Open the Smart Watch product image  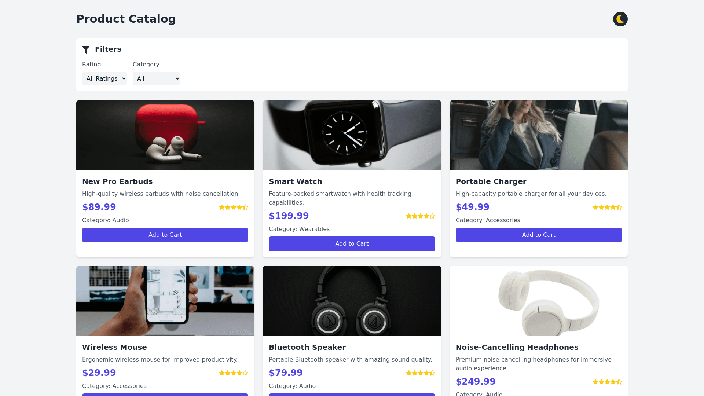pos(352,135)
